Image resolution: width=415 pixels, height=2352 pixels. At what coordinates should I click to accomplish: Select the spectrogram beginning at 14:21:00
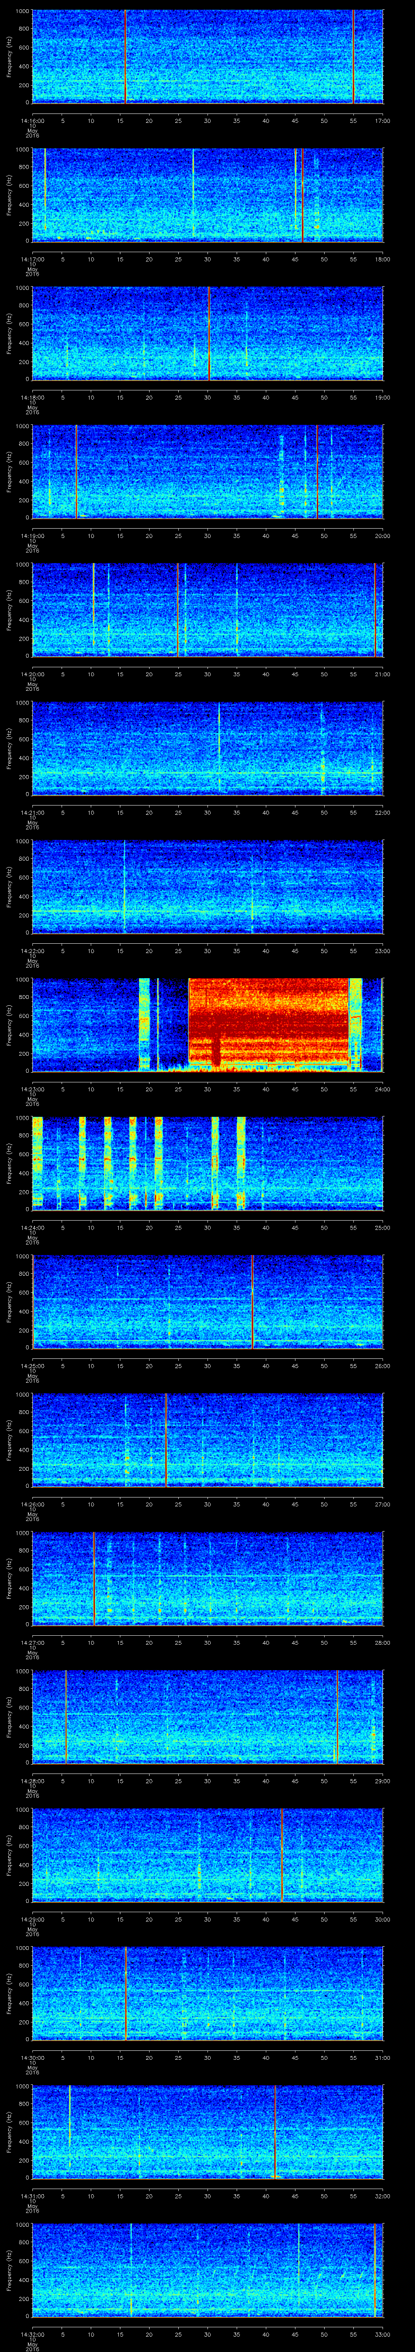[x=207, y=749]
